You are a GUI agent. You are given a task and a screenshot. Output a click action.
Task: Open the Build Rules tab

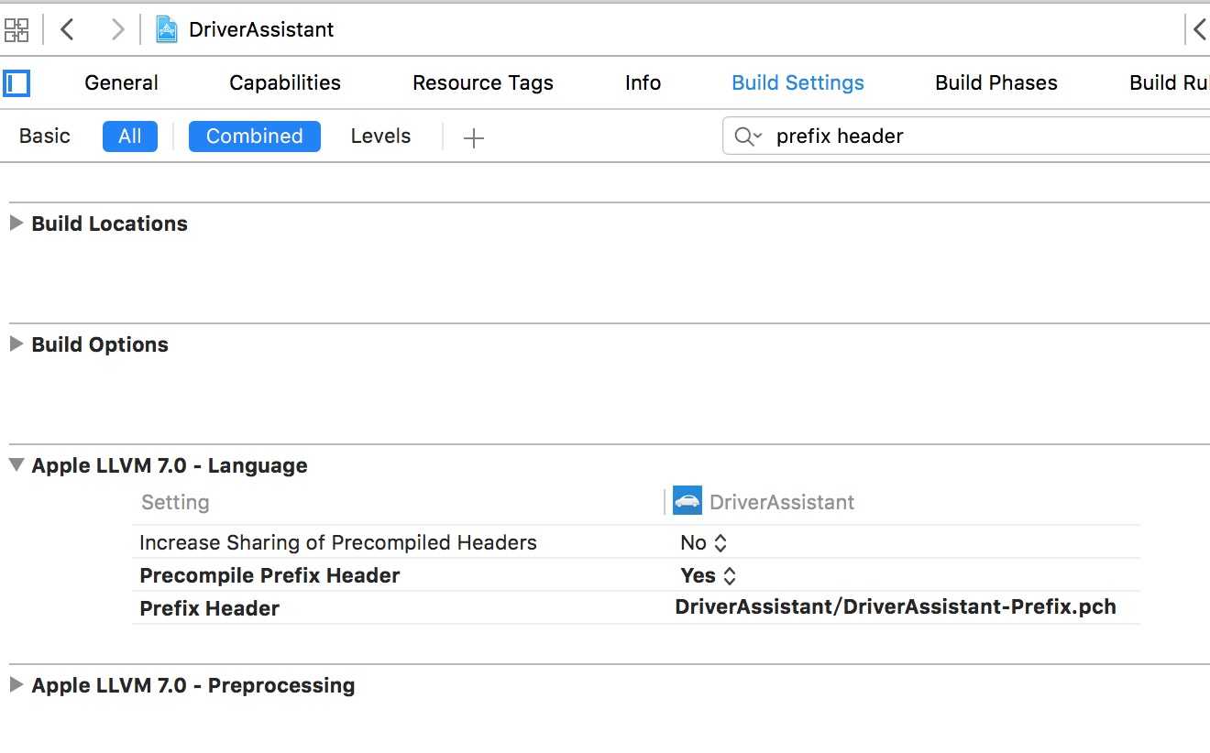[1169, 82]
